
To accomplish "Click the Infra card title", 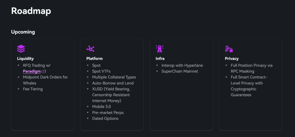I will (x=160, y=59).
